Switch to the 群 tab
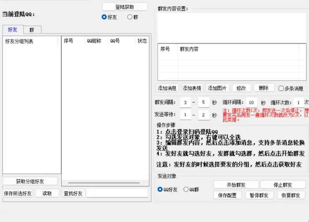Screen dimensions: 309x222 click(32, 30)
